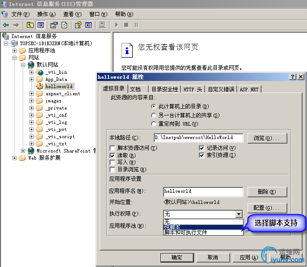Click the Back arrow toolbar icon
The height and width of the screenshot is (267, 307).
tap(6, 25)
